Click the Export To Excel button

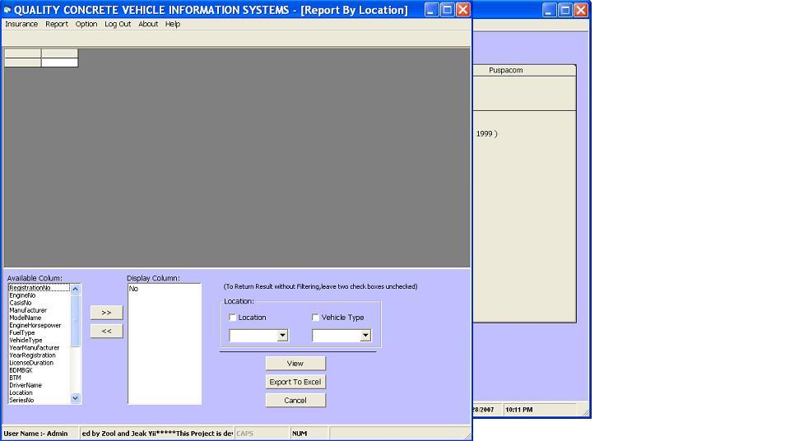pos(295,382)
